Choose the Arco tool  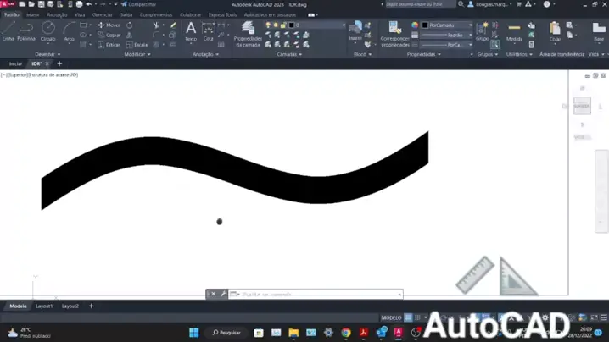pos(70,31)
